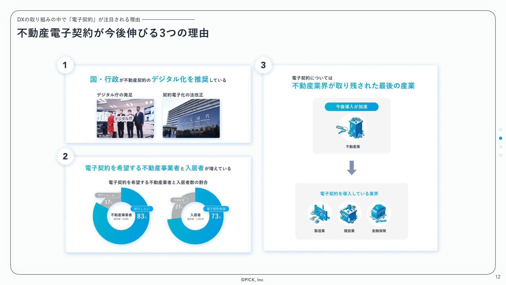This screenshot has height=285, width=506.
Task: Click the number 1 circle badge
Action: 65,65
